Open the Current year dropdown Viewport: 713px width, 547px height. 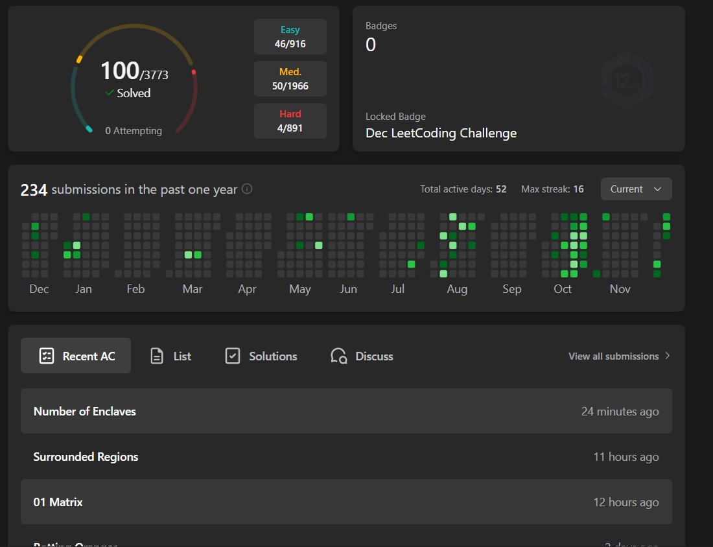636,189
